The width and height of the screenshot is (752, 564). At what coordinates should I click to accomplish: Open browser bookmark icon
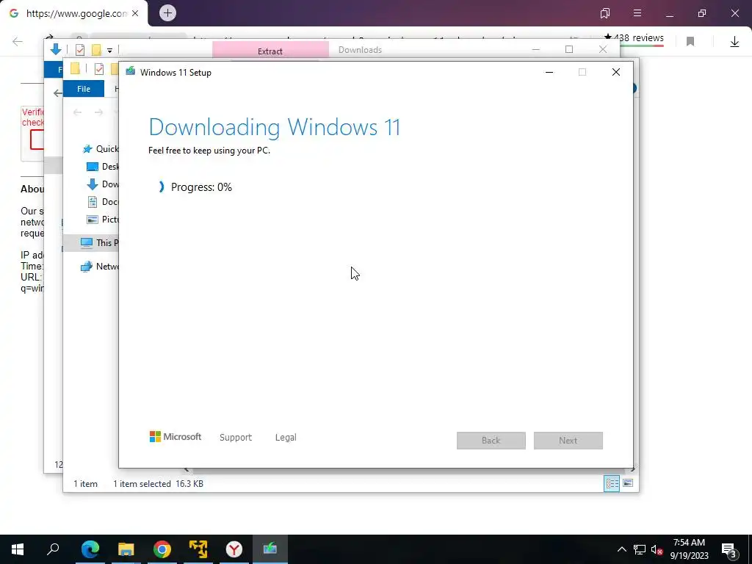click(x=690, y=42)
